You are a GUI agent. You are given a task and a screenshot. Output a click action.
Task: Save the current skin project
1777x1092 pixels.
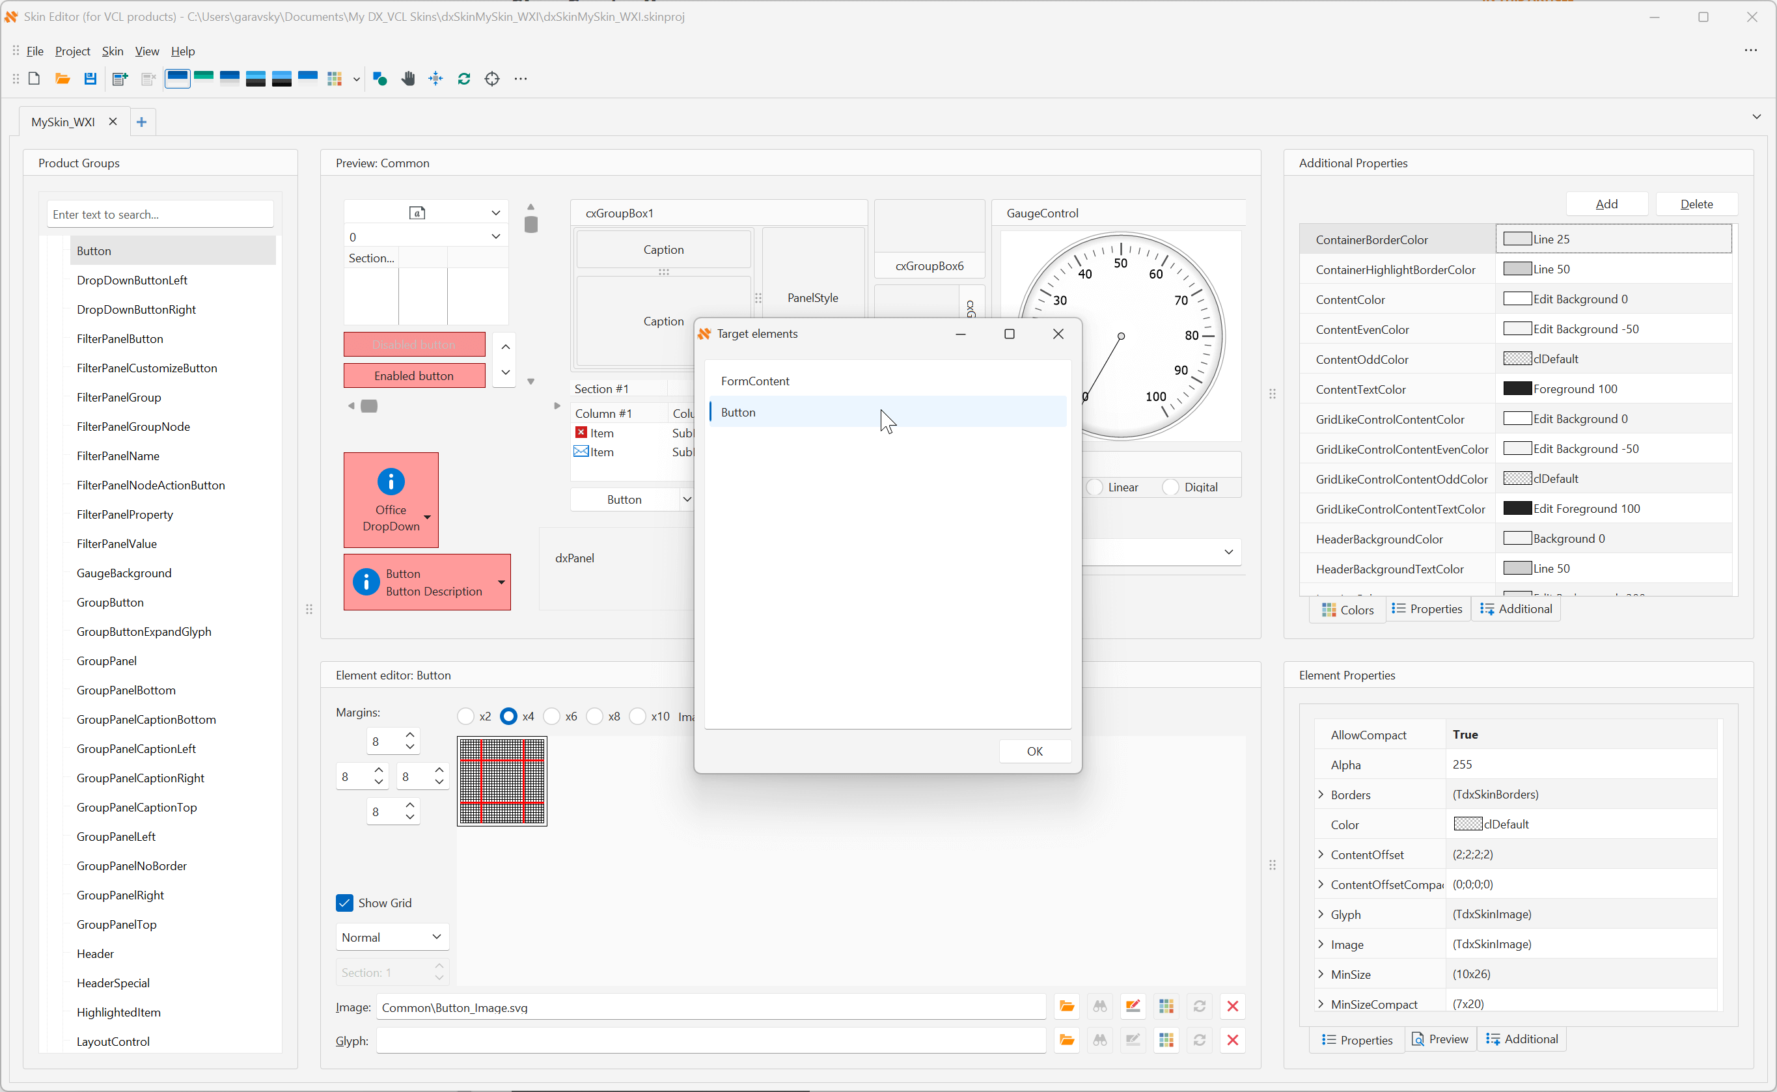(90, 79)
